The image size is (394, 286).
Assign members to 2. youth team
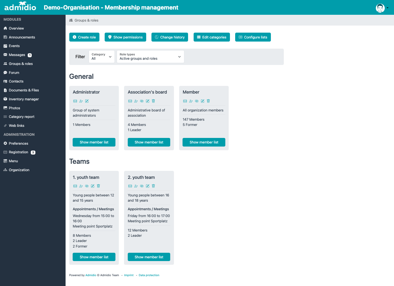coord(136,186)
